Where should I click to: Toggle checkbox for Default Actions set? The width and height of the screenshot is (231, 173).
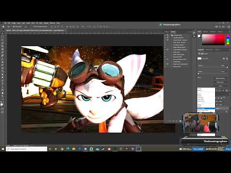(x=165, y=35)
